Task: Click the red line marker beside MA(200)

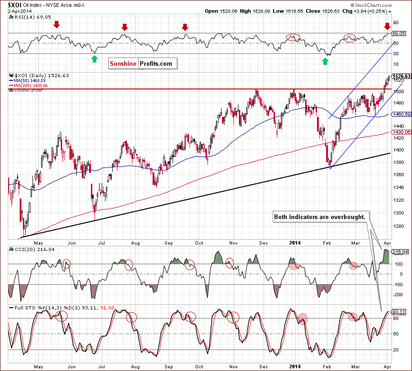Action: [11, 86]
